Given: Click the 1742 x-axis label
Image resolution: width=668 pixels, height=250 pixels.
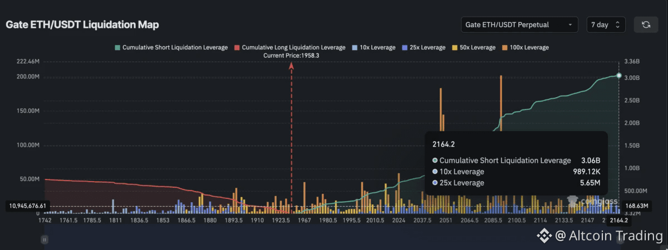Looking at the screenshot, I should 45,221.
